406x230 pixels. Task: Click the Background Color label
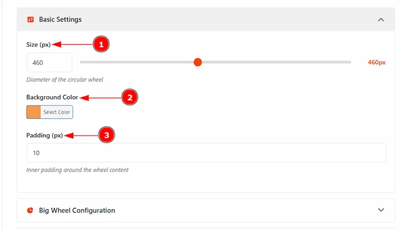(x=52, y=97)
